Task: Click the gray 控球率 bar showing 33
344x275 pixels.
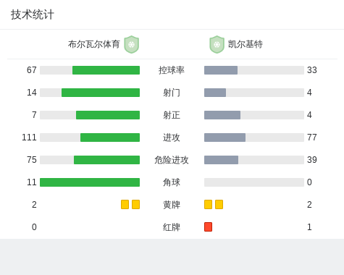Action: (x=221, y=70)
